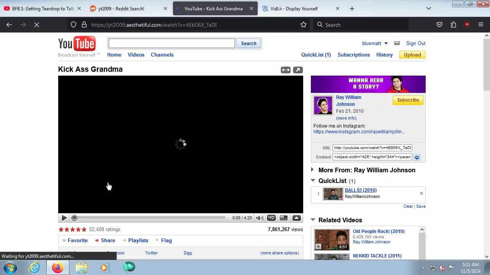This screenshot has width=490, height=275.
Task: Play the Kick Ass Grandma video
Action: point(64,218)
